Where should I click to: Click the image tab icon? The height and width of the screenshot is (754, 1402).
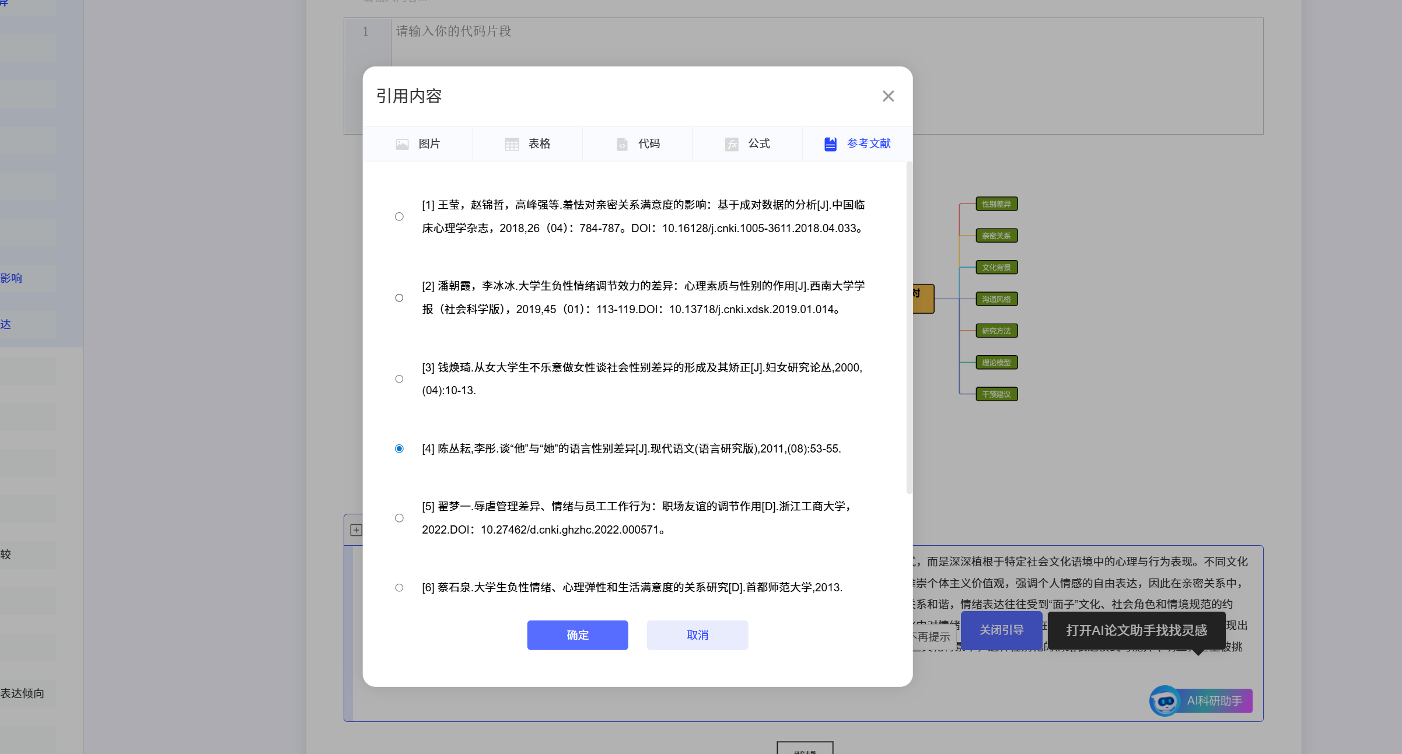point(402,144)
